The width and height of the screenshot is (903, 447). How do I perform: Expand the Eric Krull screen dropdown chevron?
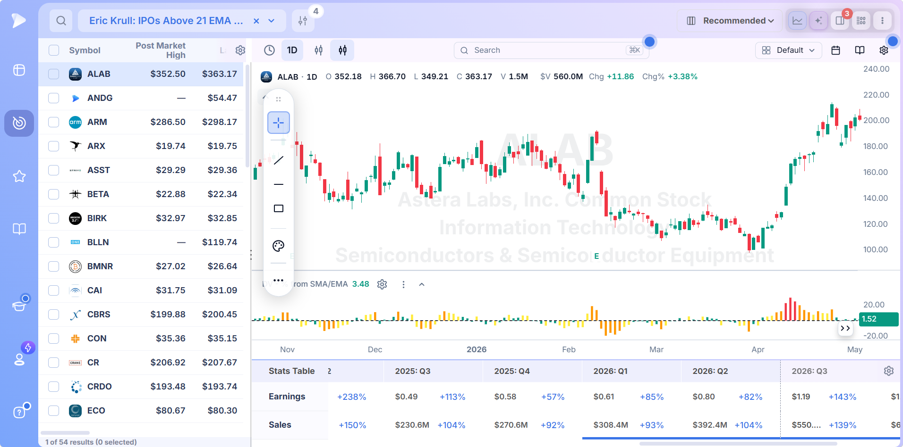pos(272,21)
